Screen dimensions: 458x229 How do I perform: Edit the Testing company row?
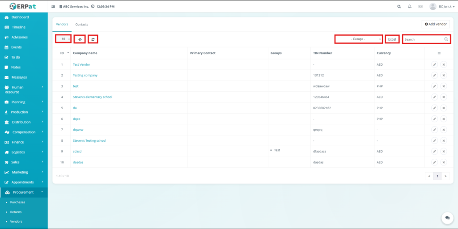click(x=435, y=75)
